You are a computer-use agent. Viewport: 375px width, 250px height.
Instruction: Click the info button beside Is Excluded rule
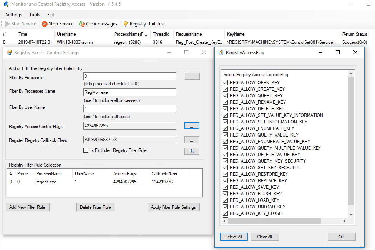192,151
